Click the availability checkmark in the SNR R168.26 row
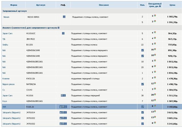 142,107
